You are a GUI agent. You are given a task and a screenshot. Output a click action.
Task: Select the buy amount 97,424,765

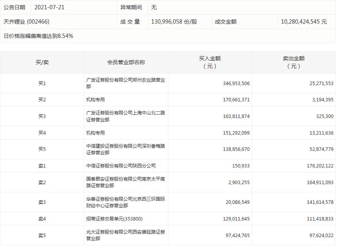coord(238,236)
